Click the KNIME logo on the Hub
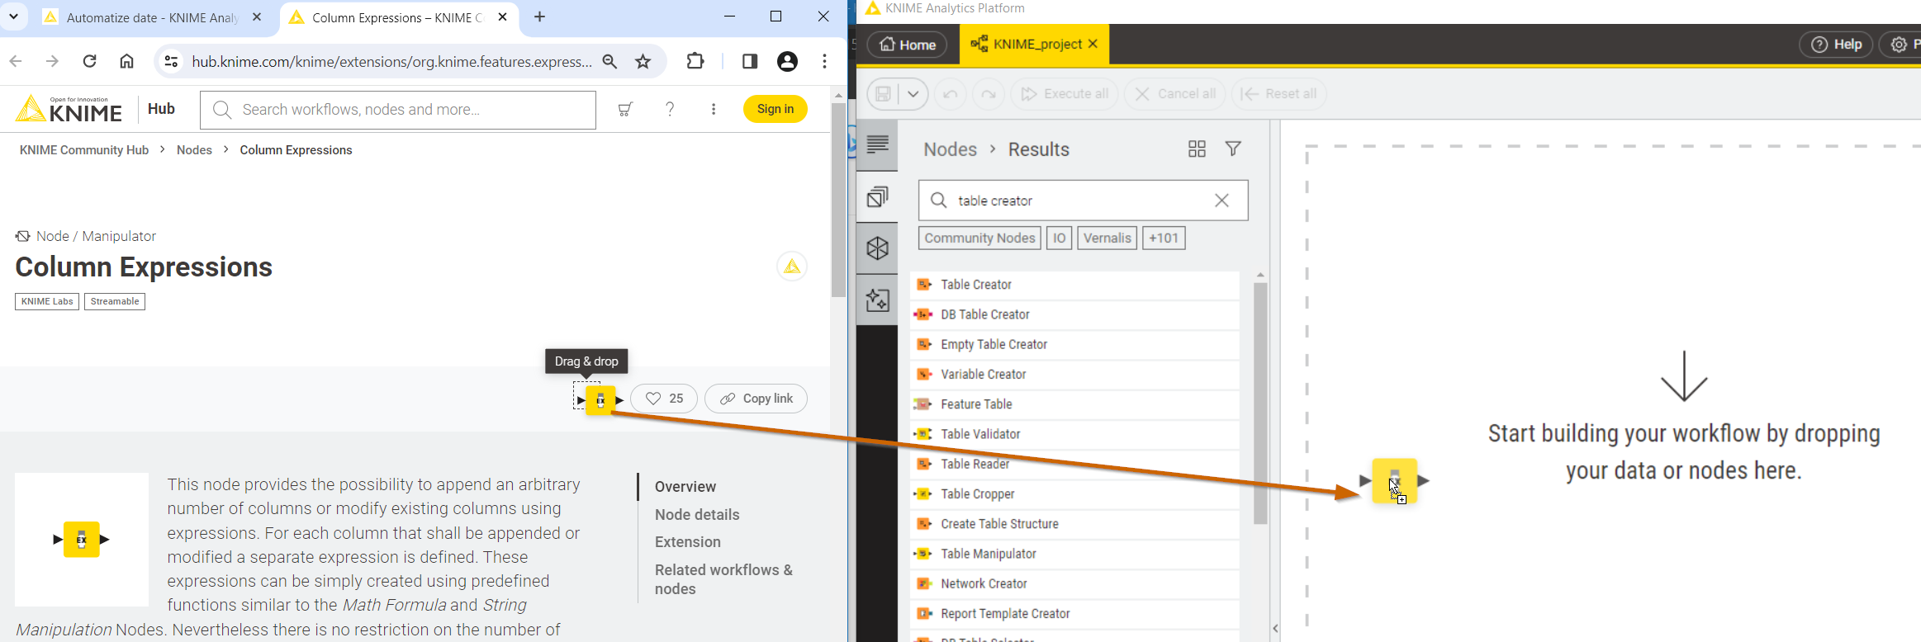Image resolution: width=1921 pixels, height=642 pixels. (x=69, y=109)
